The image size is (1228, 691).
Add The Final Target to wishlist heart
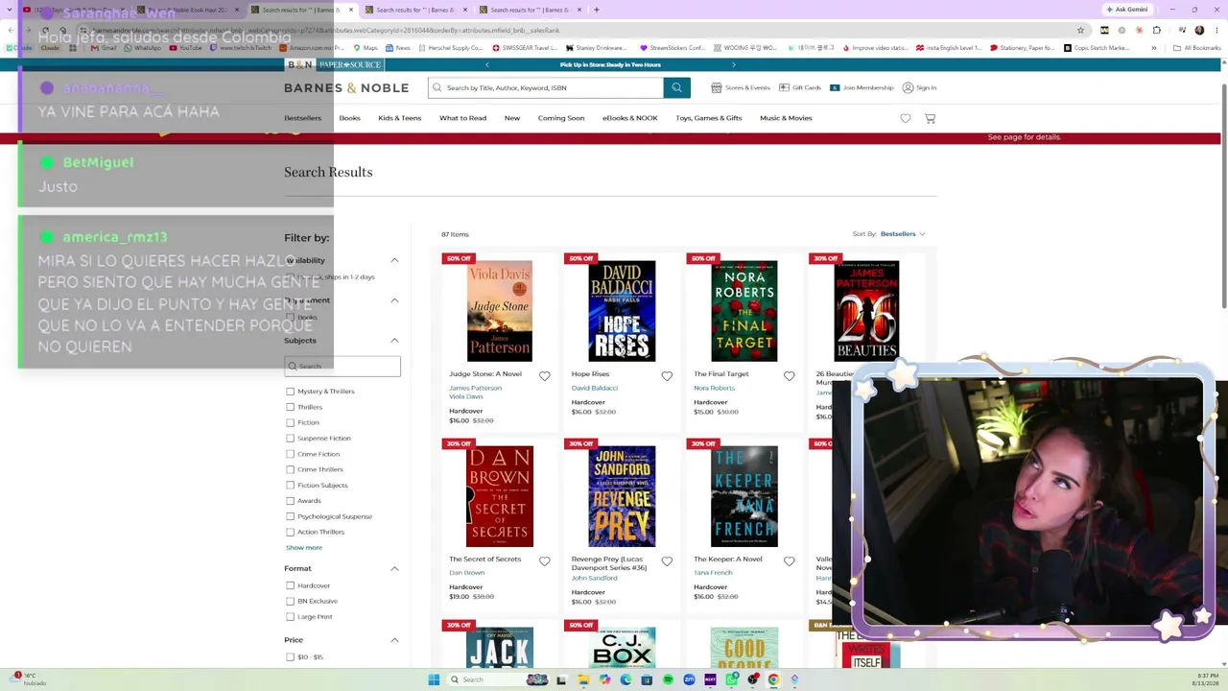pos(789,376)
